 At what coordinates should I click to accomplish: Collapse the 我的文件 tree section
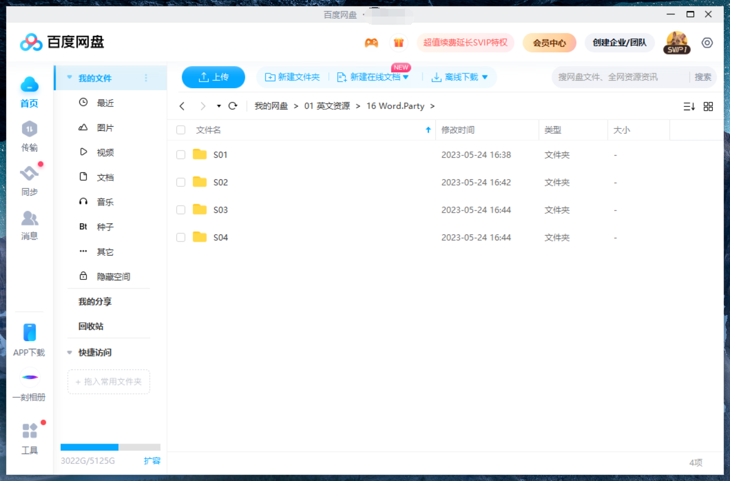[x=68, y=78]
